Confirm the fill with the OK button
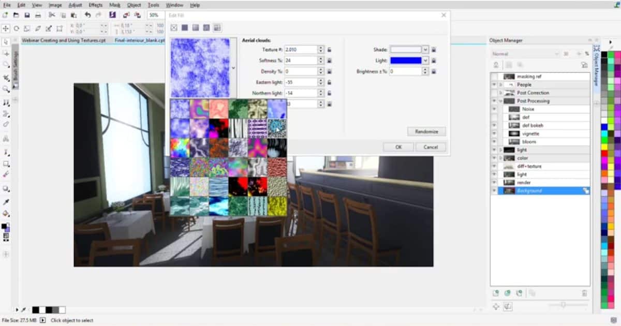 point(398,147)
